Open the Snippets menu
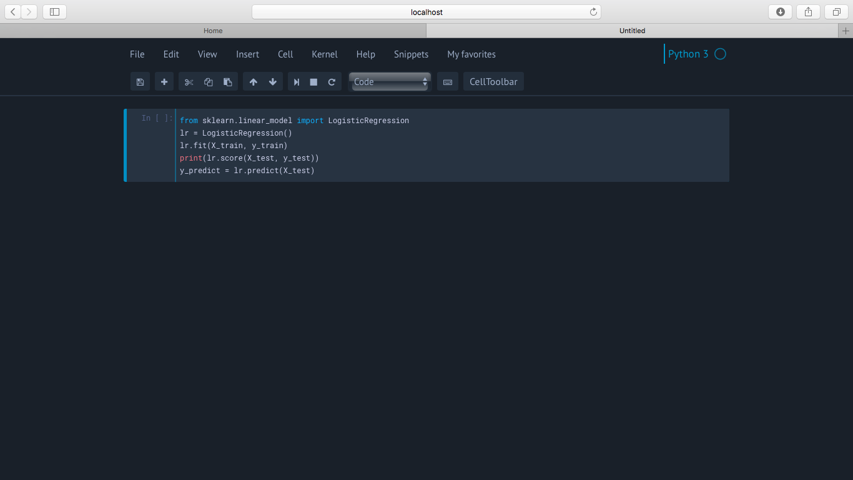The image size is (853, 480). (411, 54)
